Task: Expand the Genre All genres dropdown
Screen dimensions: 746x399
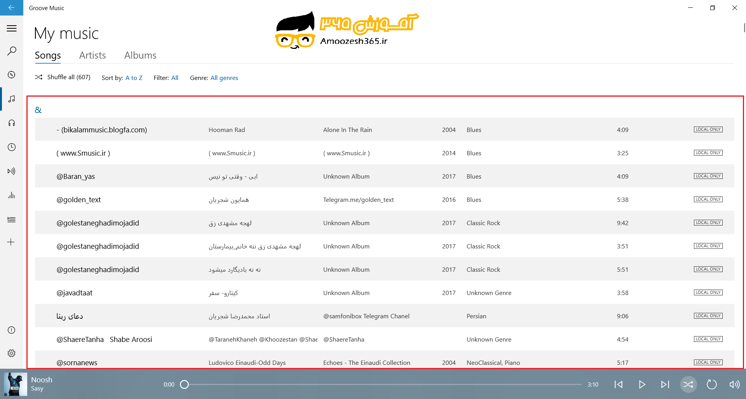Action: pyautogui.click(x=224, y=78)
